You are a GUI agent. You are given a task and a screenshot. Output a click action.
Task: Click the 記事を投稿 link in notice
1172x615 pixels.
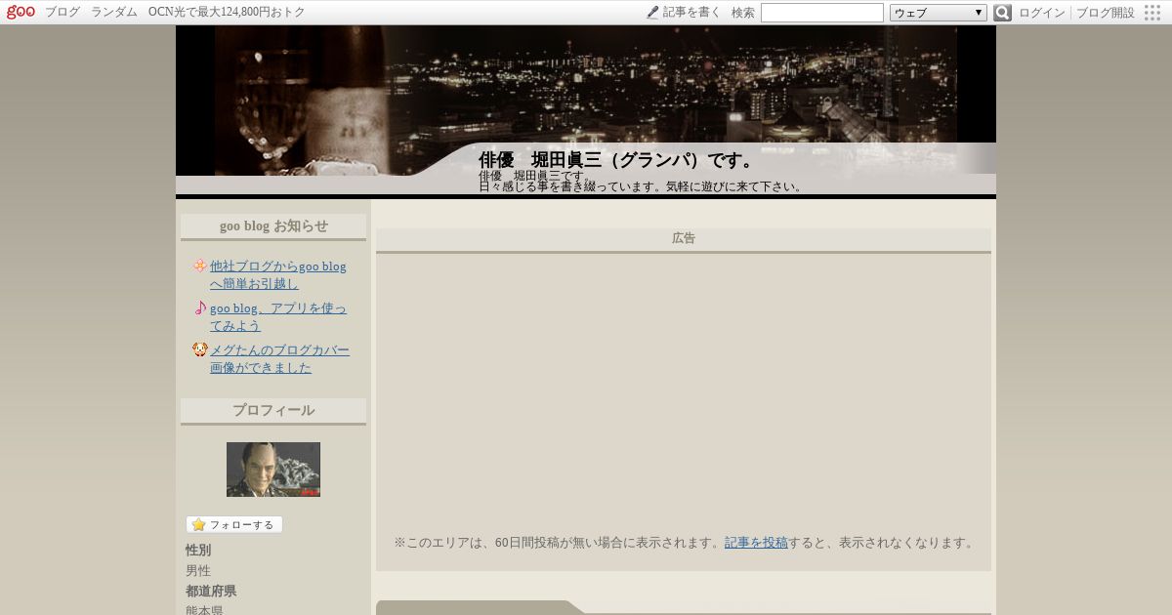tap(756, 542)
